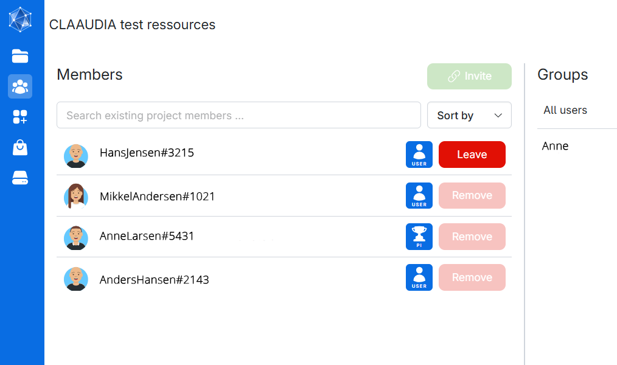Open the Apps grid sidebar icon
The width and height of the screenshot is (617, 365).
click(20, 117)
